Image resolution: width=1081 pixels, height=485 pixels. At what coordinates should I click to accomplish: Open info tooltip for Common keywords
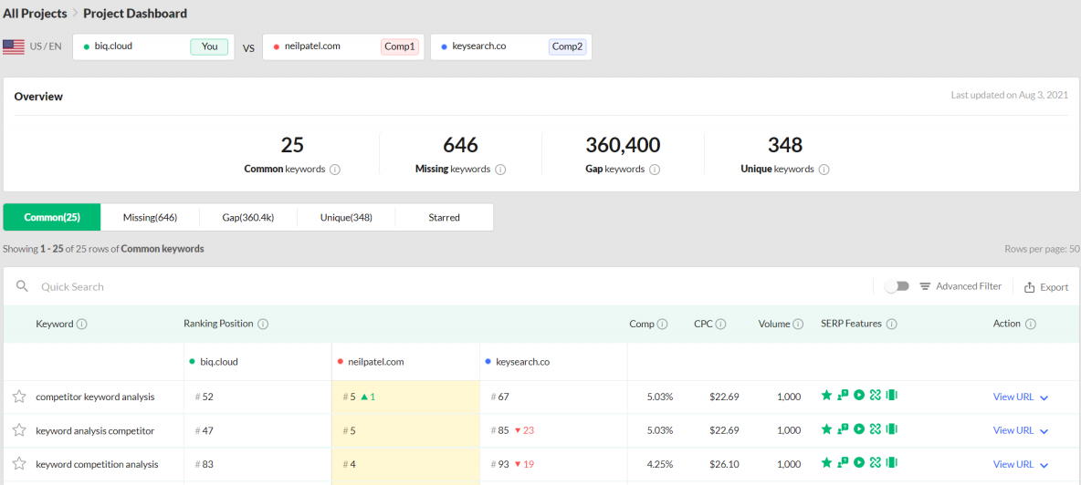click(335, 170)
